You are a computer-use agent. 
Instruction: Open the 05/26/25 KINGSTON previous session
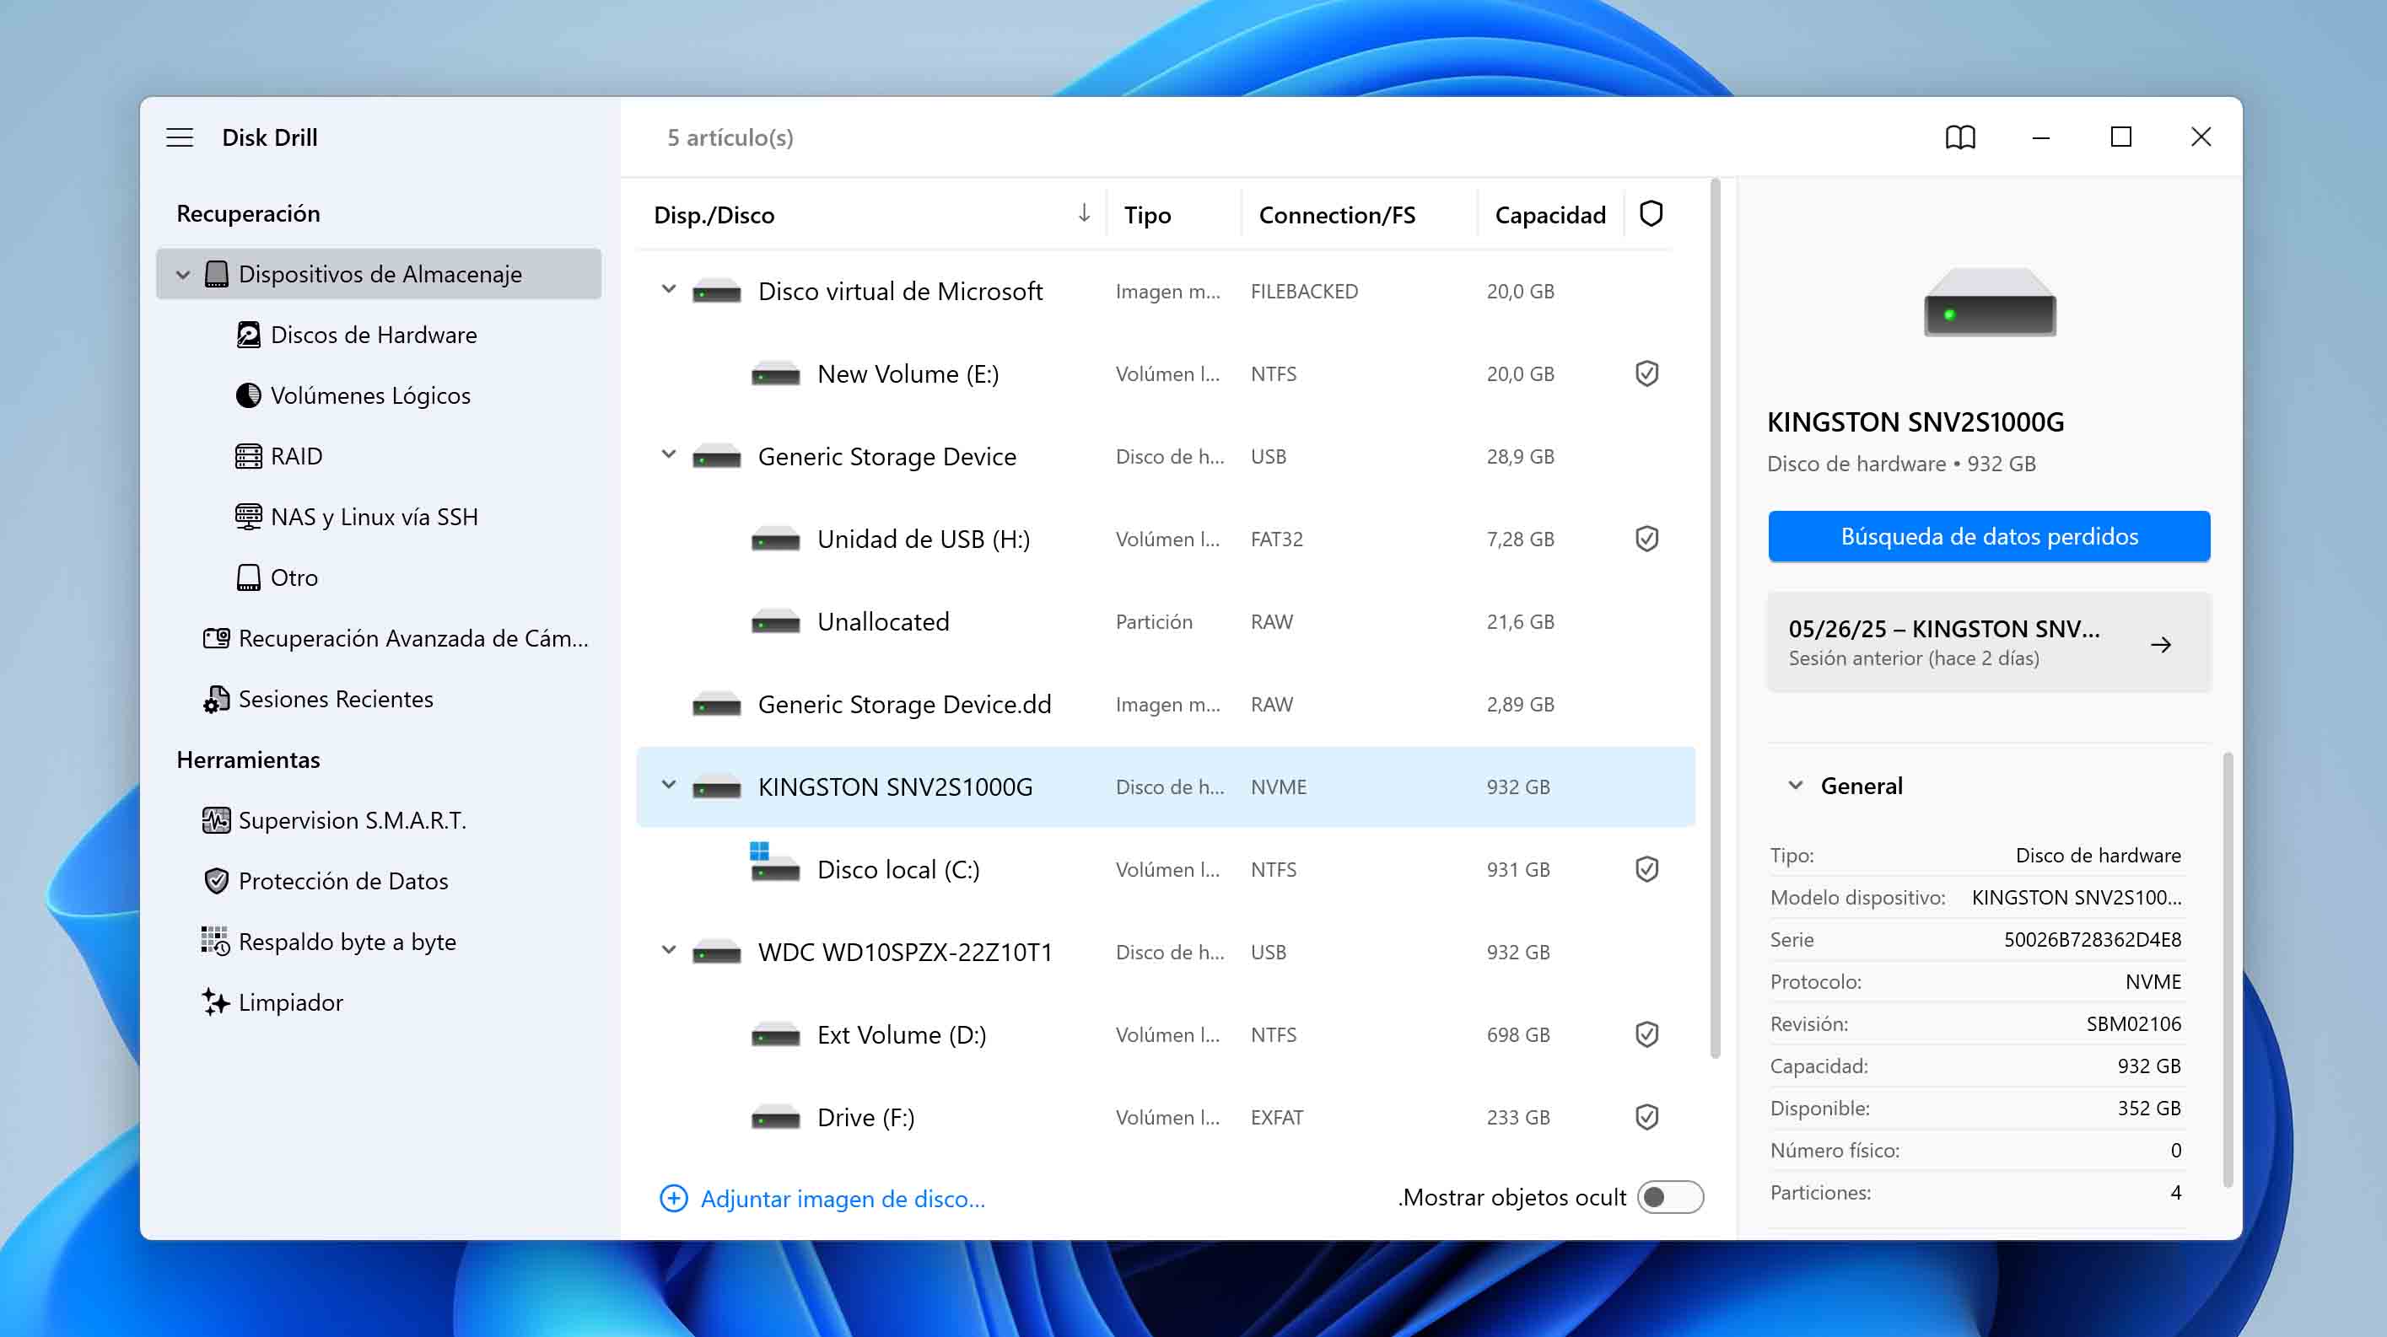(x=1989, y=642)
